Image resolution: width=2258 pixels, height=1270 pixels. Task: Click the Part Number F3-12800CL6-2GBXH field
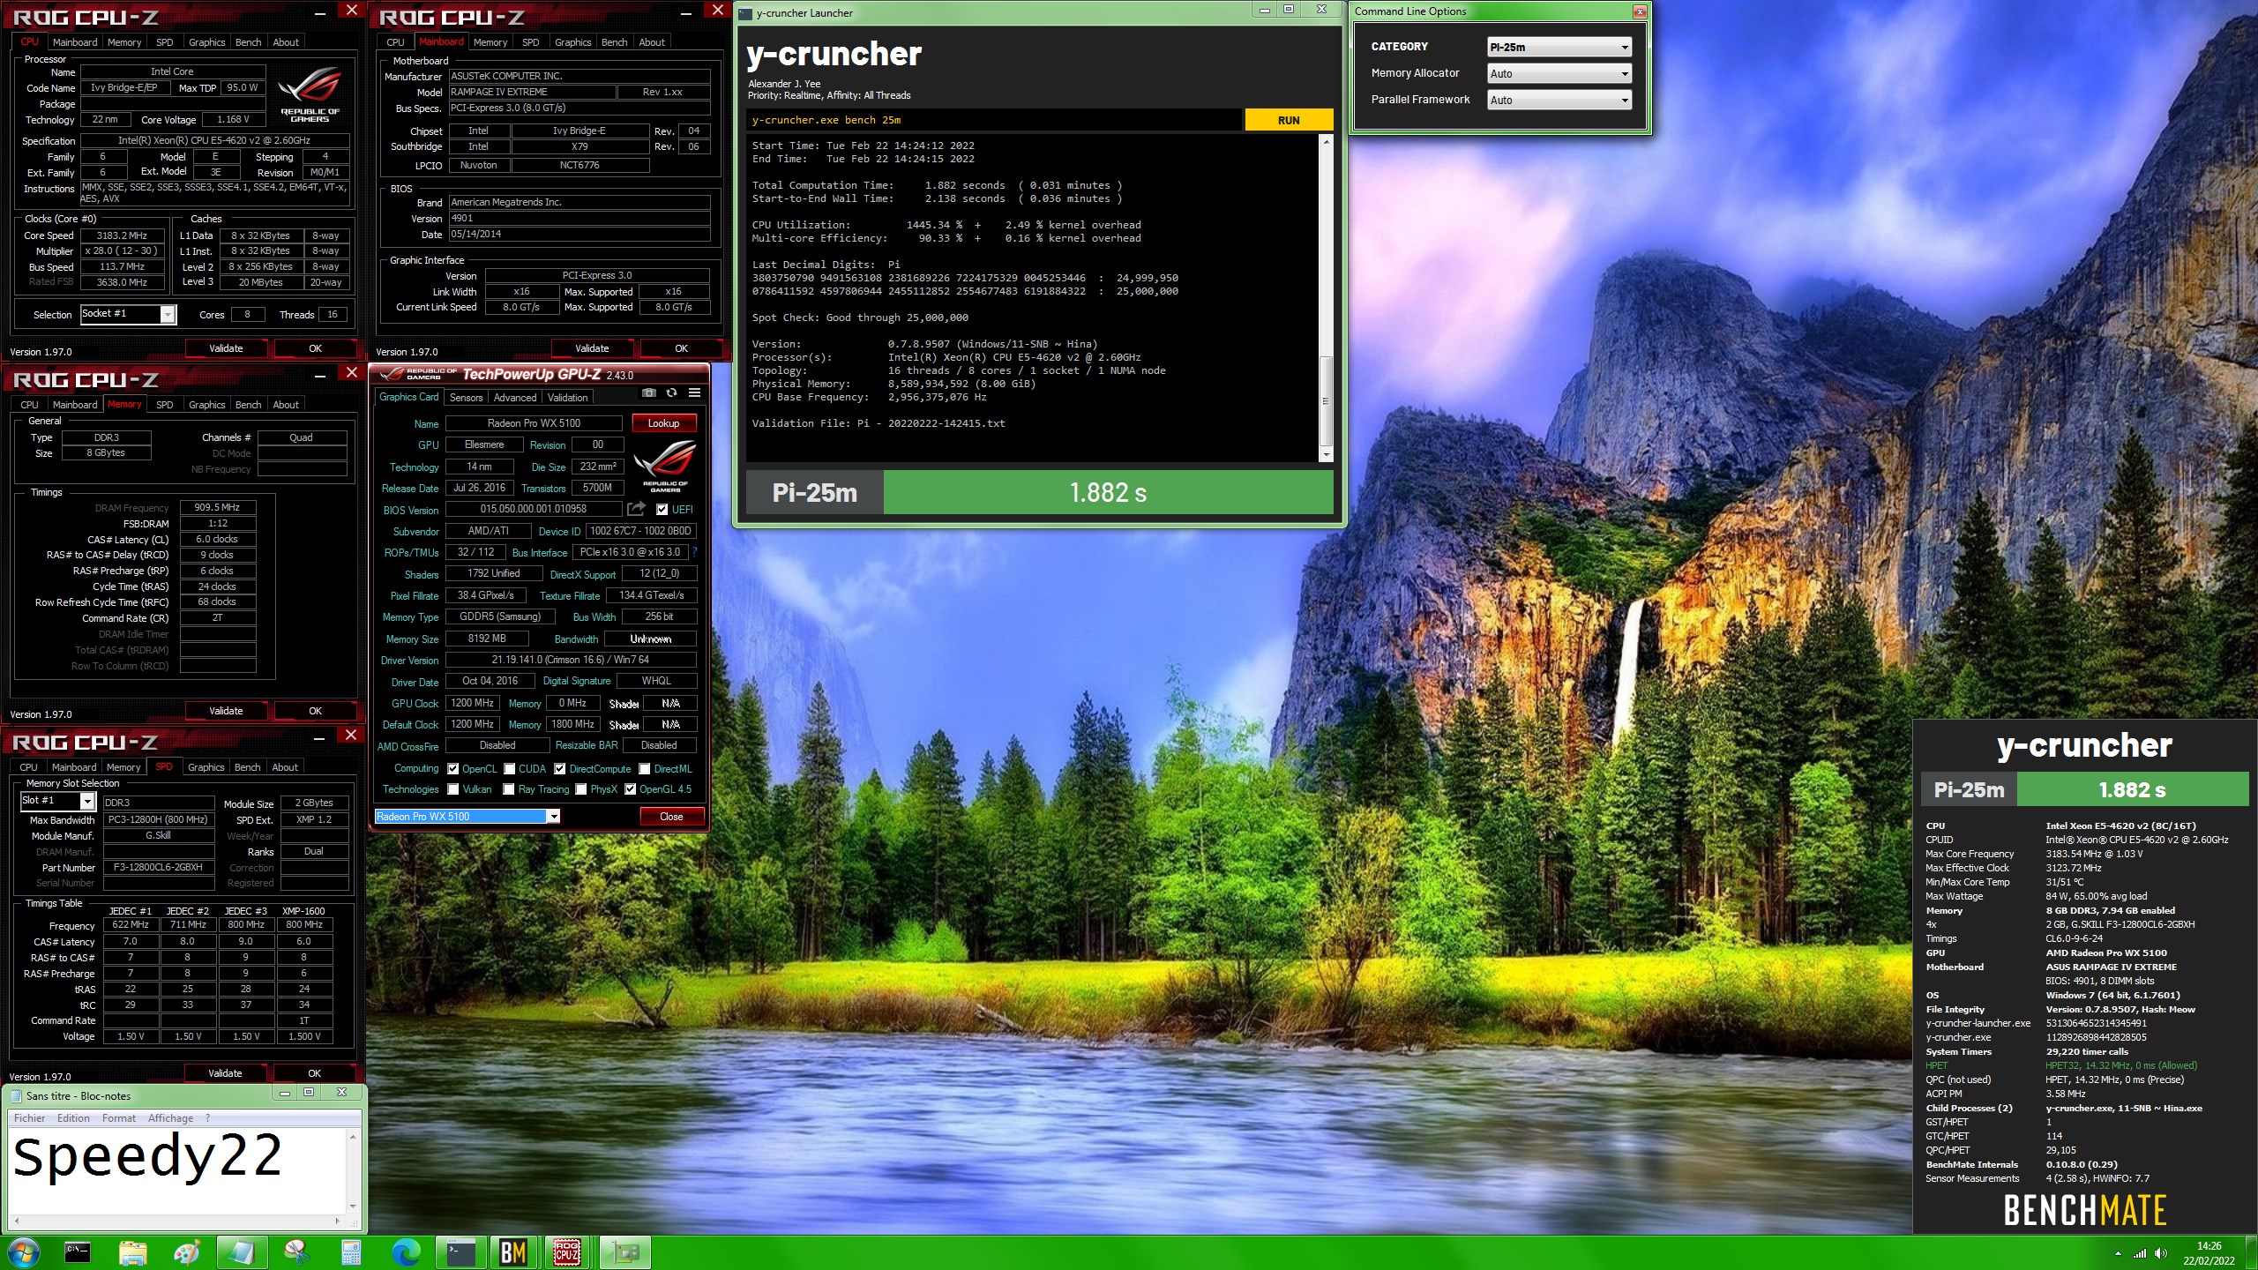[159, 867]
